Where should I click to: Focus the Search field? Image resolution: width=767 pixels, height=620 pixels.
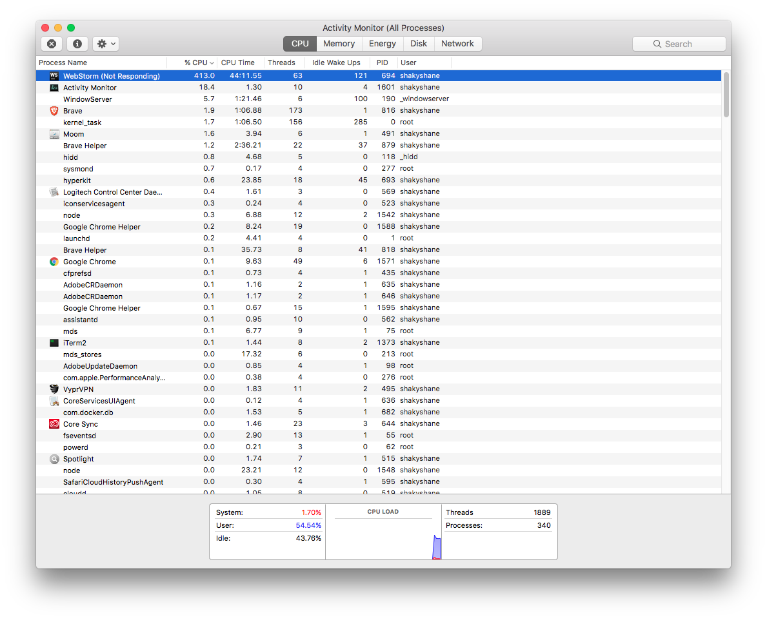tap(679, 44)
